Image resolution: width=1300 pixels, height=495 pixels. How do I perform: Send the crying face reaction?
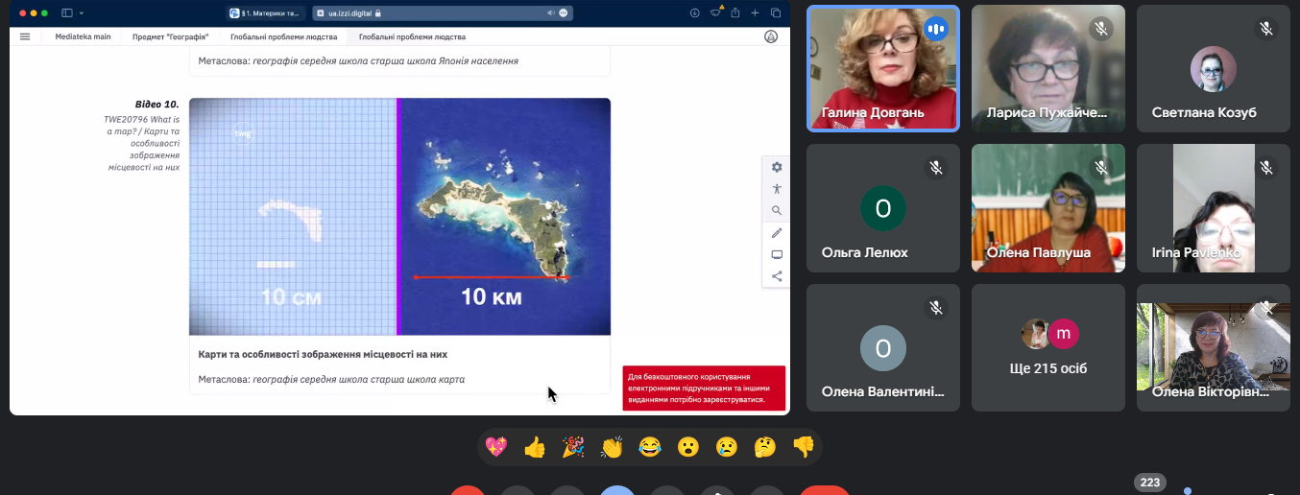point(727,446)
